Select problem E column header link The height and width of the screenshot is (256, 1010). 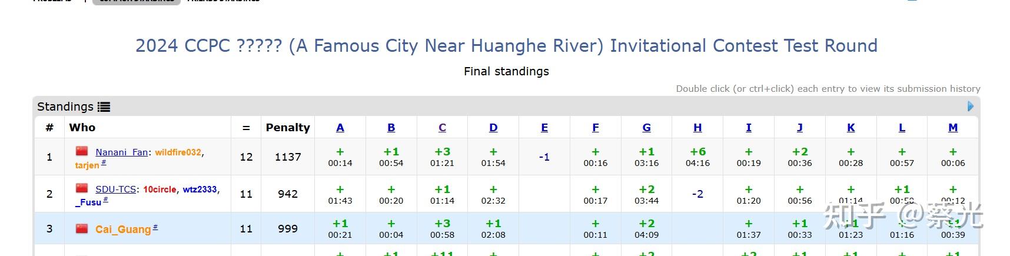click(x=544, y=128)
